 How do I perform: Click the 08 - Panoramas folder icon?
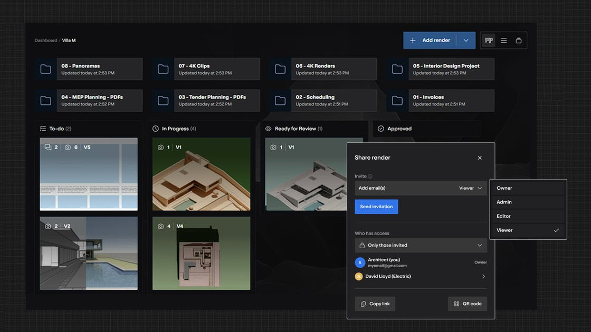pyautogui.click(x=46, y=69)
